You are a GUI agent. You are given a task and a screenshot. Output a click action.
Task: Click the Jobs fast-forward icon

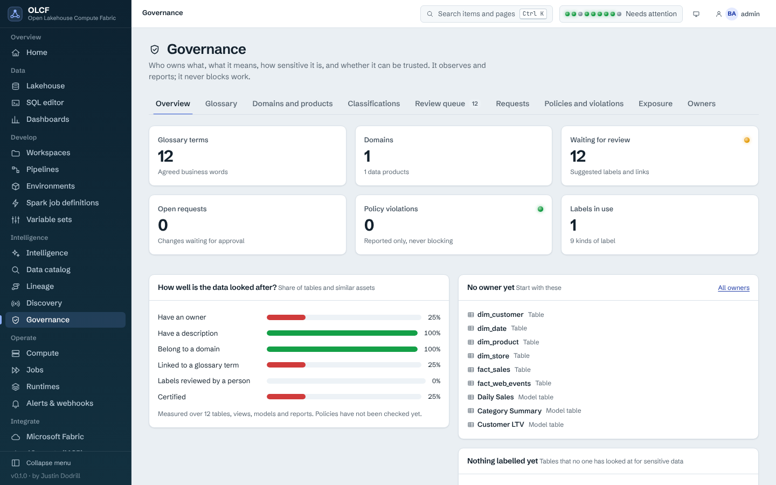(x=16, y=370)
